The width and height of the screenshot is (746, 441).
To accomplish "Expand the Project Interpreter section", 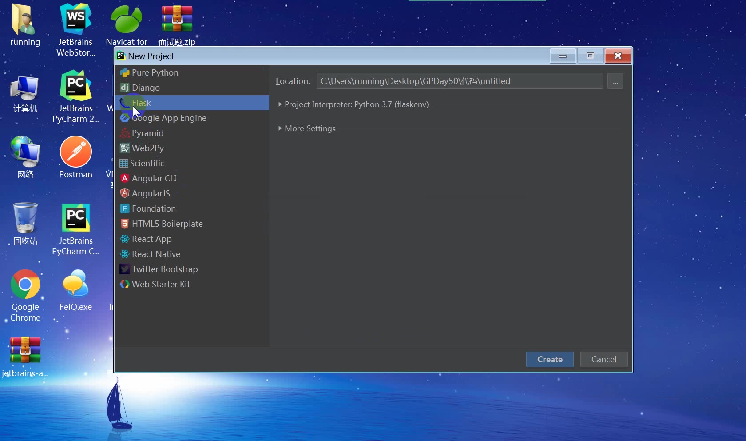I will click(280, 104).
